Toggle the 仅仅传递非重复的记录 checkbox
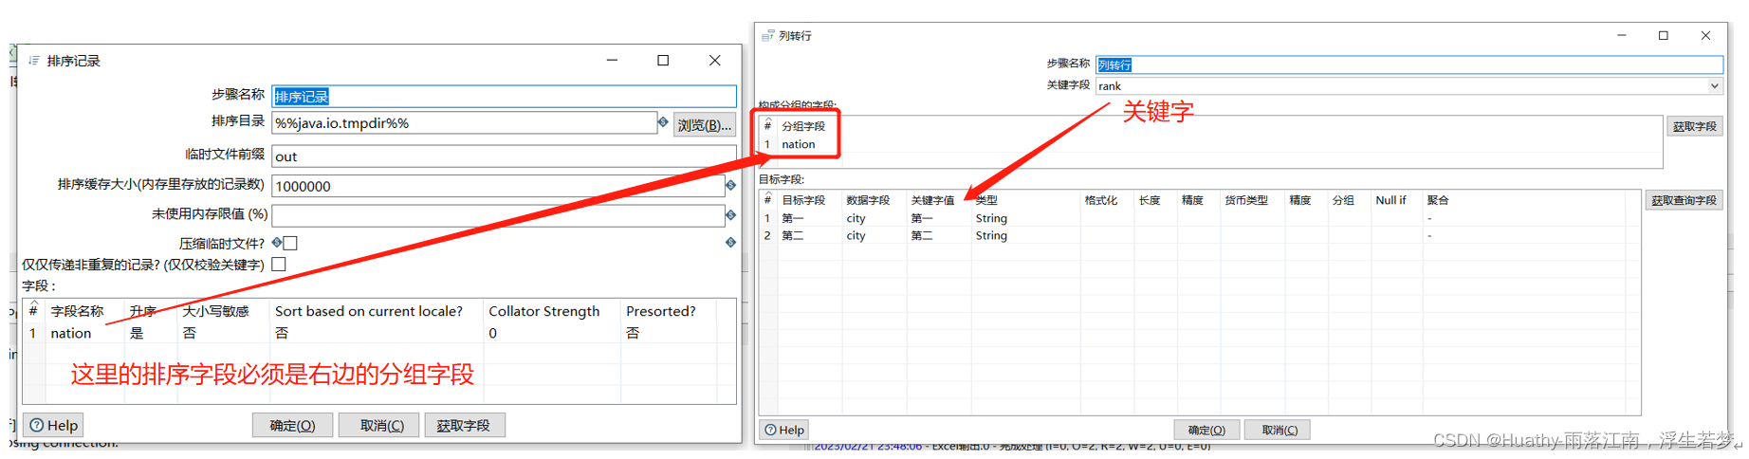Screen dimensions: 1749x459 point(279,265)
